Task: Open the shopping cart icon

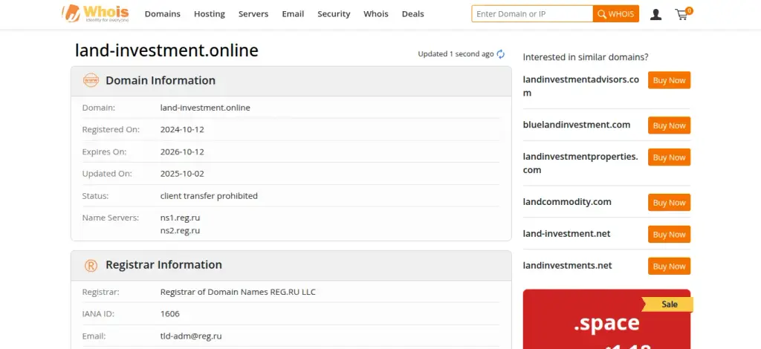Action: click(684, 13)
